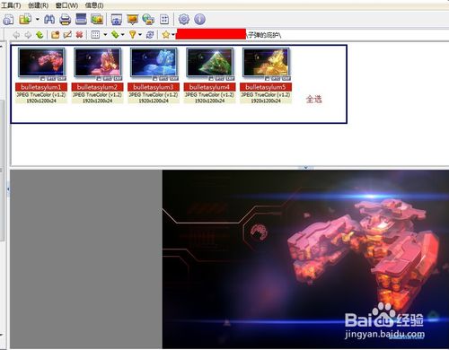Click the left panel vertical scrollbar
The width and height of the screenshot is (449, 350).
(x=2, y=171)
